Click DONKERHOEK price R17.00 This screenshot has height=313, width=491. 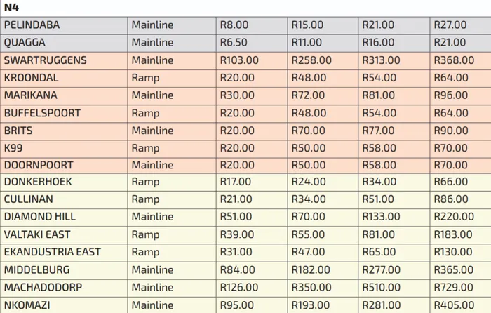point(237,182)
